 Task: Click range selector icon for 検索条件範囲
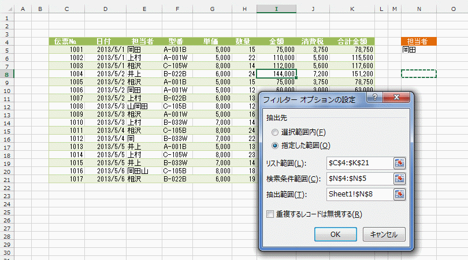pyautogui.click(x=399, y=179)
